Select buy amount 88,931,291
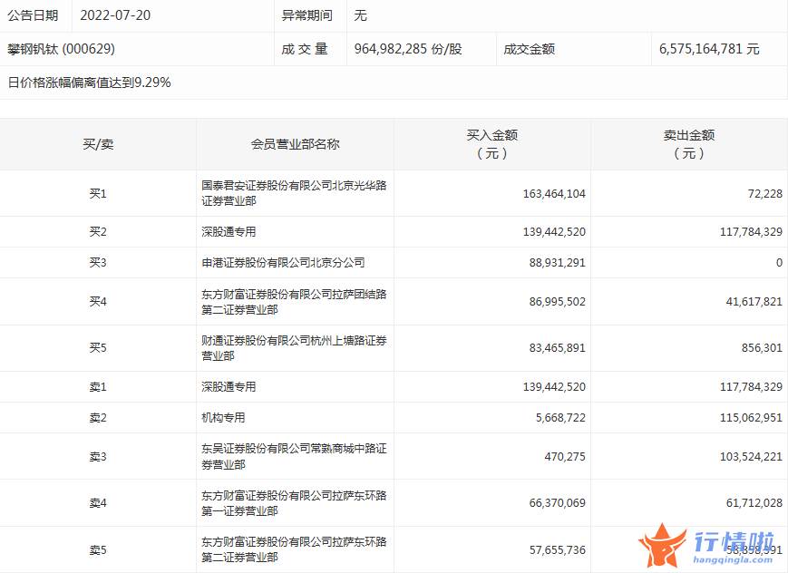Screen dimensions: 788x573 558,262
